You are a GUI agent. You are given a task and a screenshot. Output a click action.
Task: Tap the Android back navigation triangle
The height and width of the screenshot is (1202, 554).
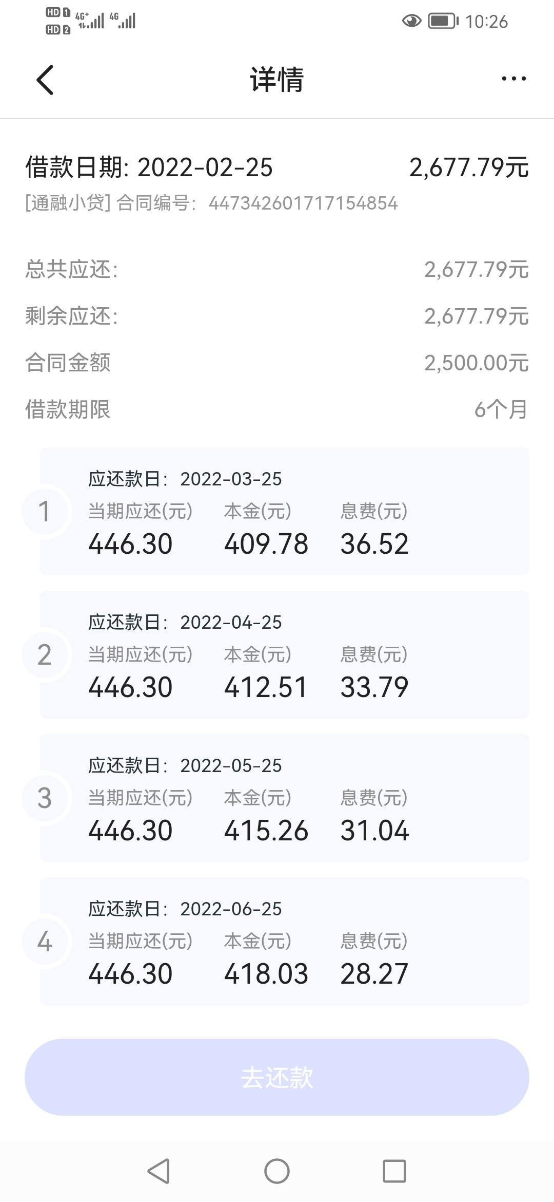(x=159, y=1171)
